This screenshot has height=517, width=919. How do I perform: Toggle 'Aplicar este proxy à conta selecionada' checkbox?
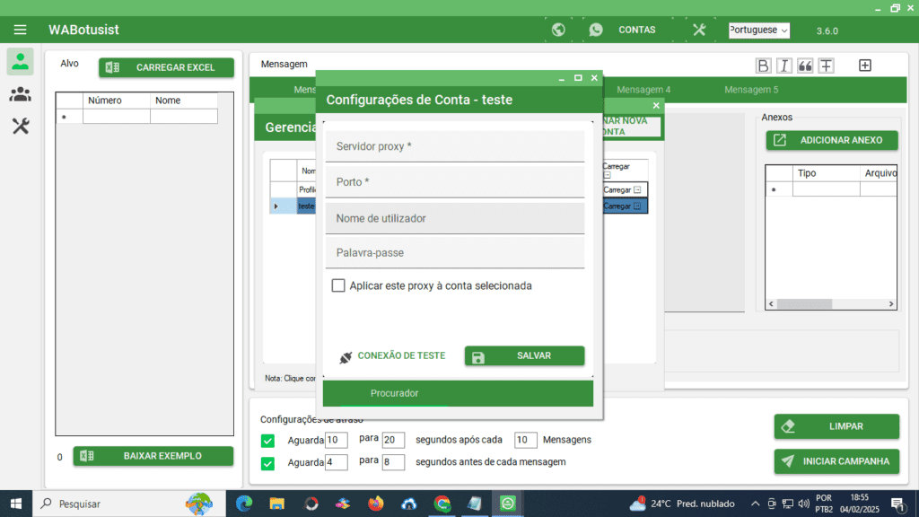(x=338, y=285)
